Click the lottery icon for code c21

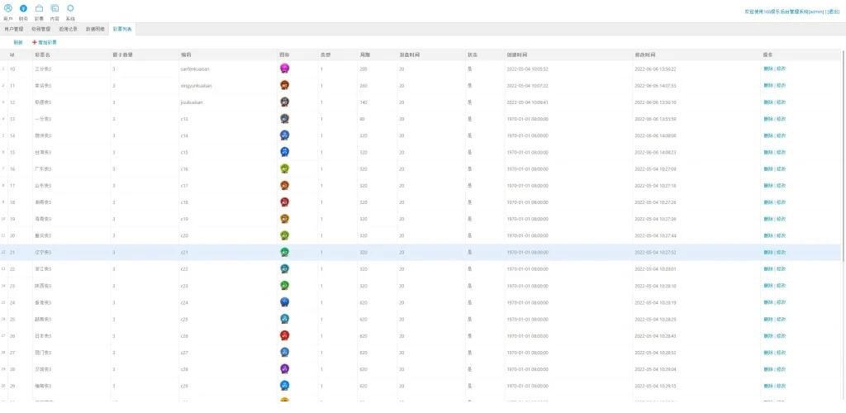tap(284, 252)
